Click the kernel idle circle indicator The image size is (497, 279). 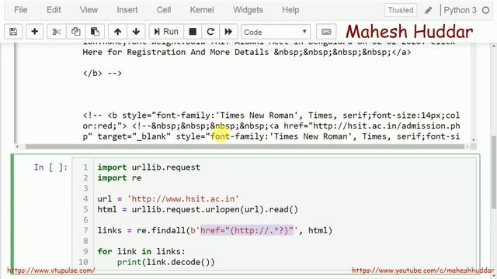tap(485, 10)
